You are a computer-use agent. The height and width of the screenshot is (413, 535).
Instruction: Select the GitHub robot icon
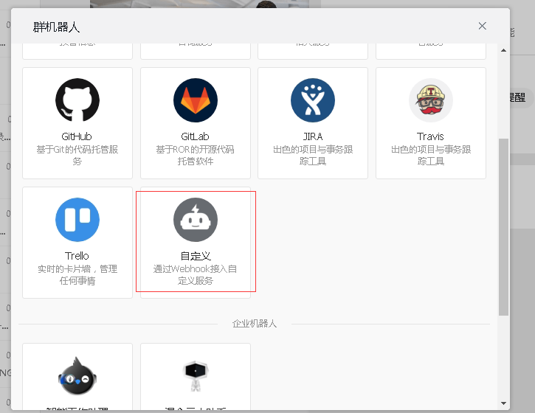(77, 100)
